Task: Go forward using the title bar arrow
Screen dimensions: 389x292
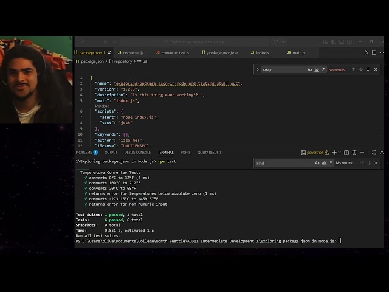Action: click(x=114, y=42)
